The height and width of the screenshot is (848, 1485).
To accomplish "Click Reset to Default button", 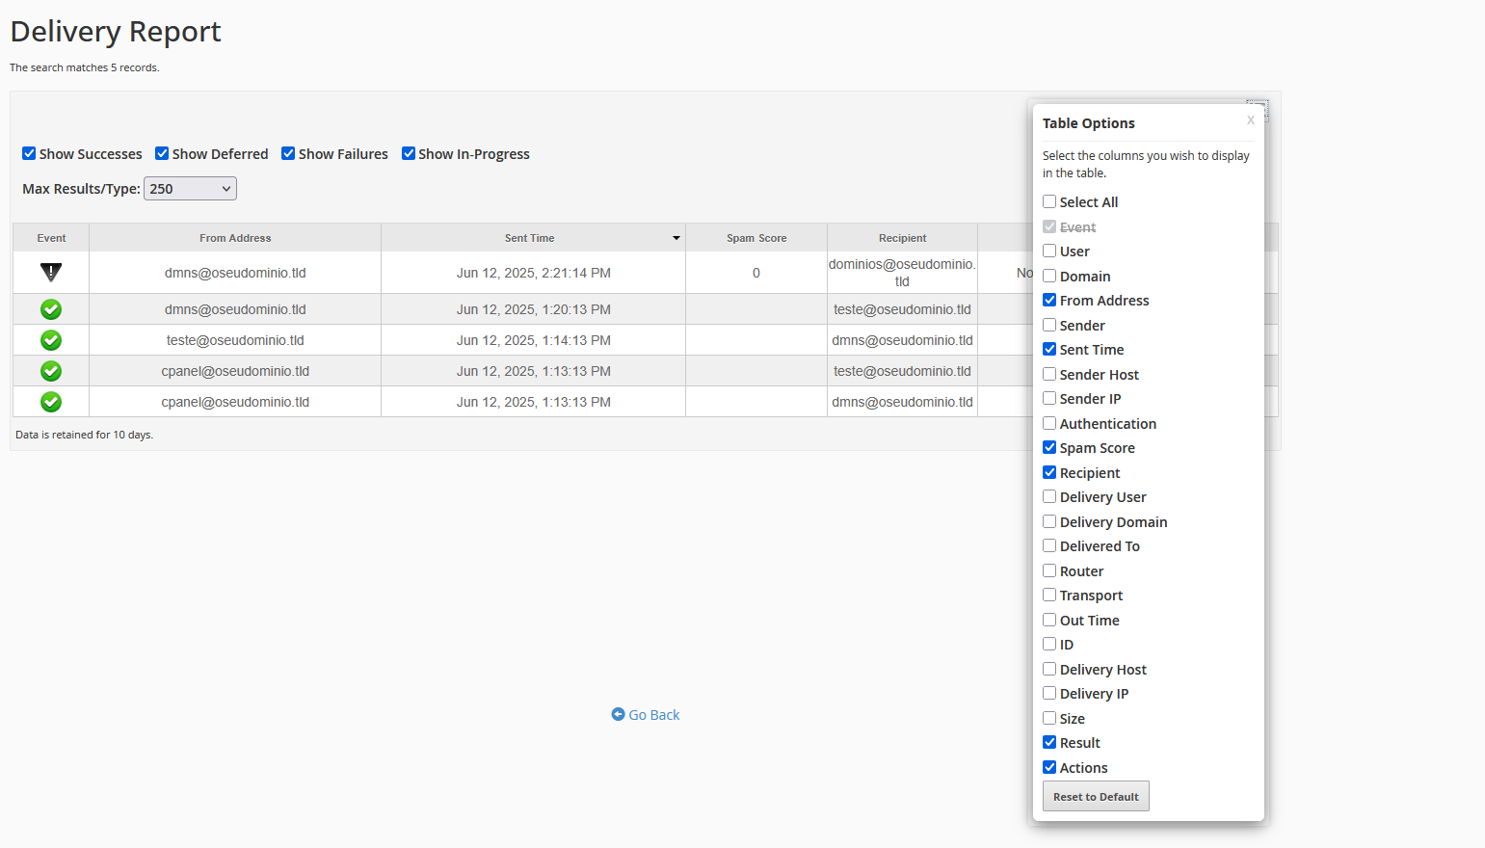I will (x=1096, y=796).
